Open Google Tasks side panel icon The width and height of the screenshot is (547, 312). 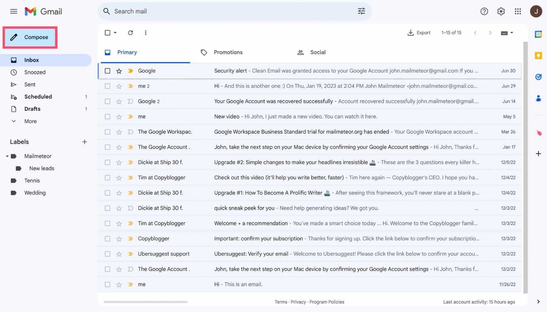tap(538, 77)
